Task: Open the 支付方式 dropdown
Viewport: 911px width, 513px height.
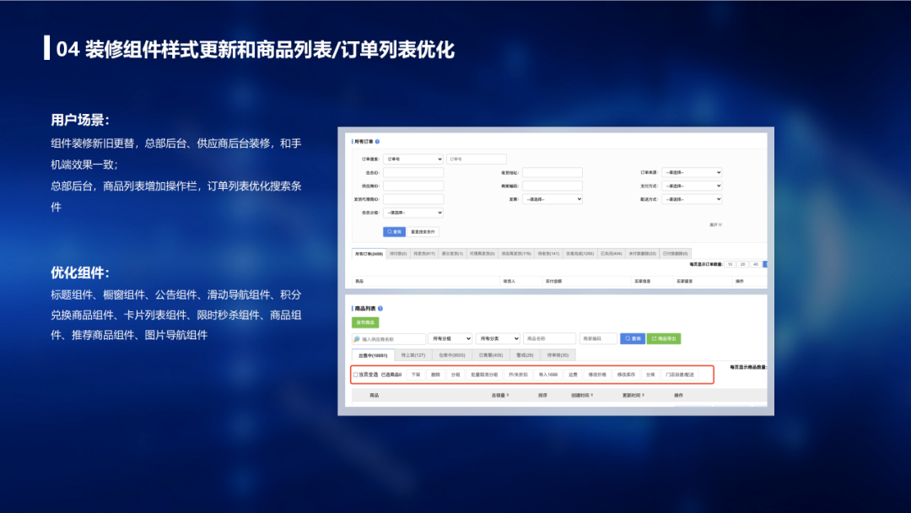Action: (x=691, y=186)
